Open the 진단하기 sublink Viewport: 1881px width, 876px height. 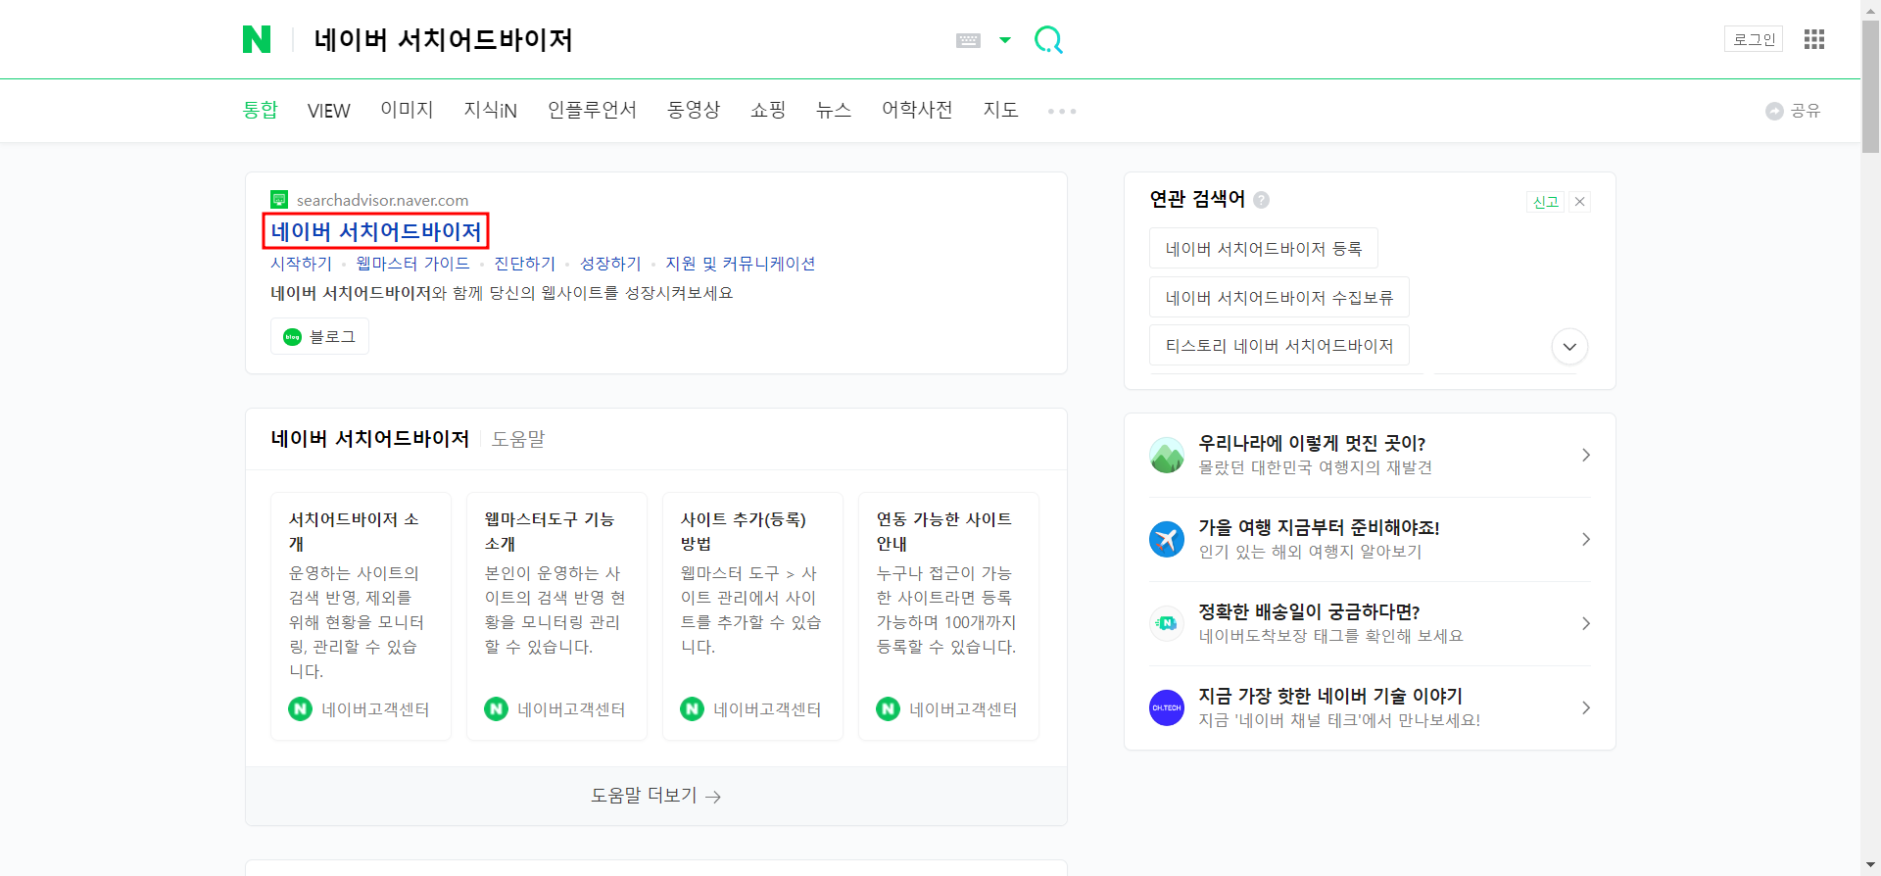pyautogui.click(x=525, y=264)
